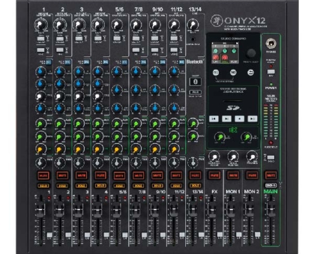Click the right green knob in FX section

point(246,137)
